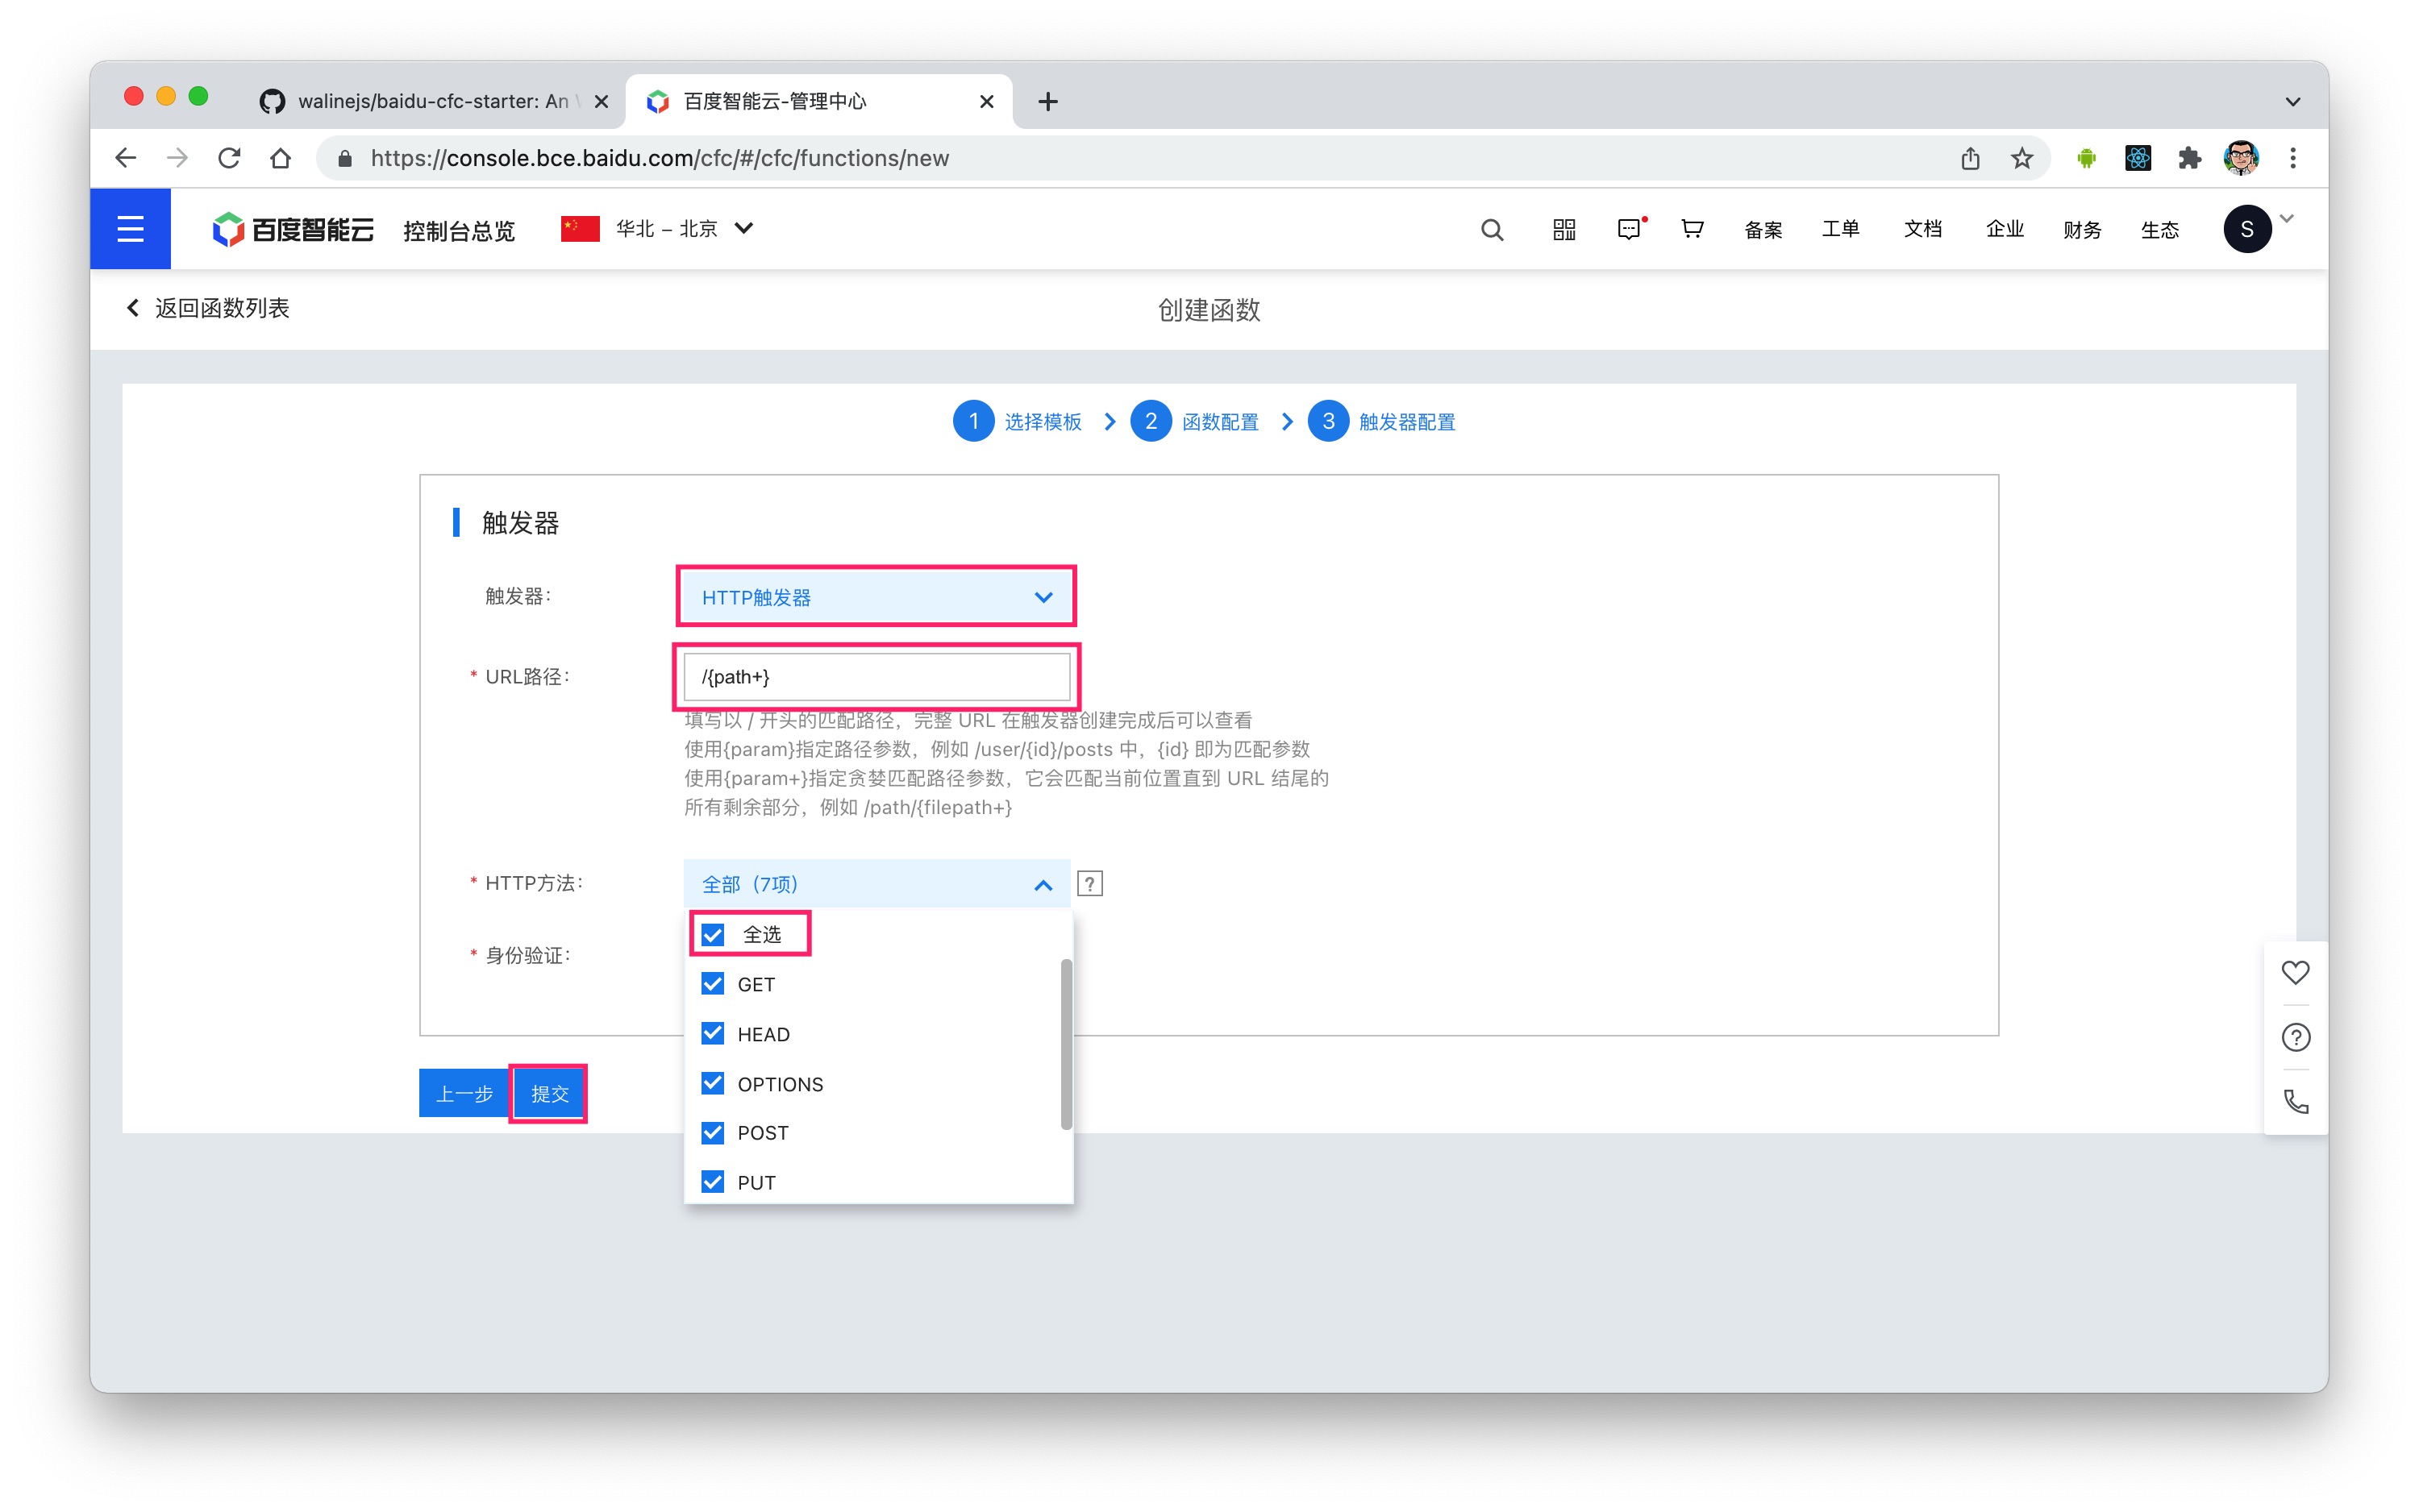Open the shopping cart icon

pyautogui.click(x=1692, y=229)
